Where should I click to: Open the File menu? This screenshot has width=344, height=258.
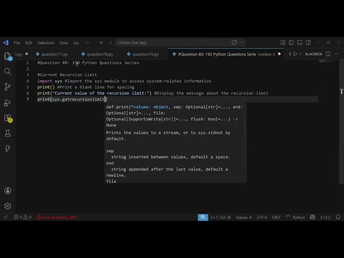click(17, 43)
